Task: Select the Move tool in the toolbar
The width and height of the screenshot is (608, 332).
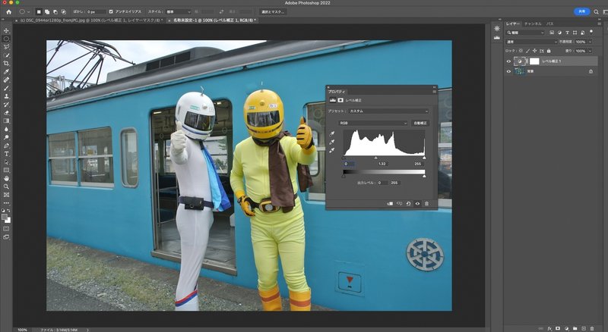Action: (6, 30)
